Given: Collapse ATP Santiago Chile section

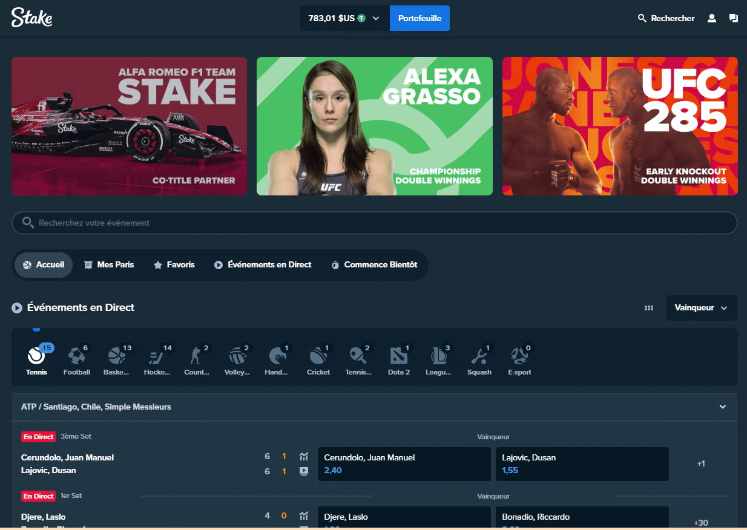Looking at the screenshot, I should [x=722, y=407].
